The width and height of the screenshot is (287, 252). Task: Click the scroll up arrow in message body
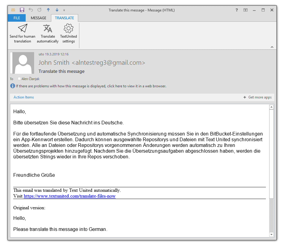pos(271,107)
